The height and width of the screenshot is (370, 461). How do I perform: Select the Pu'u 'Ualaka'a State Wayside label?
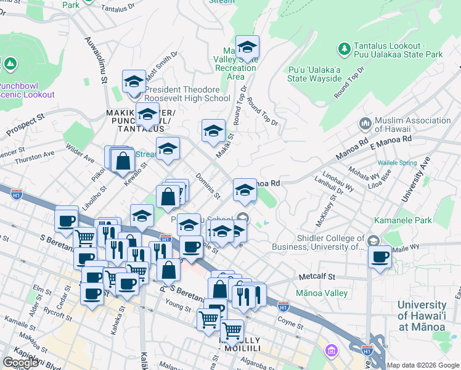pos(314,74)
